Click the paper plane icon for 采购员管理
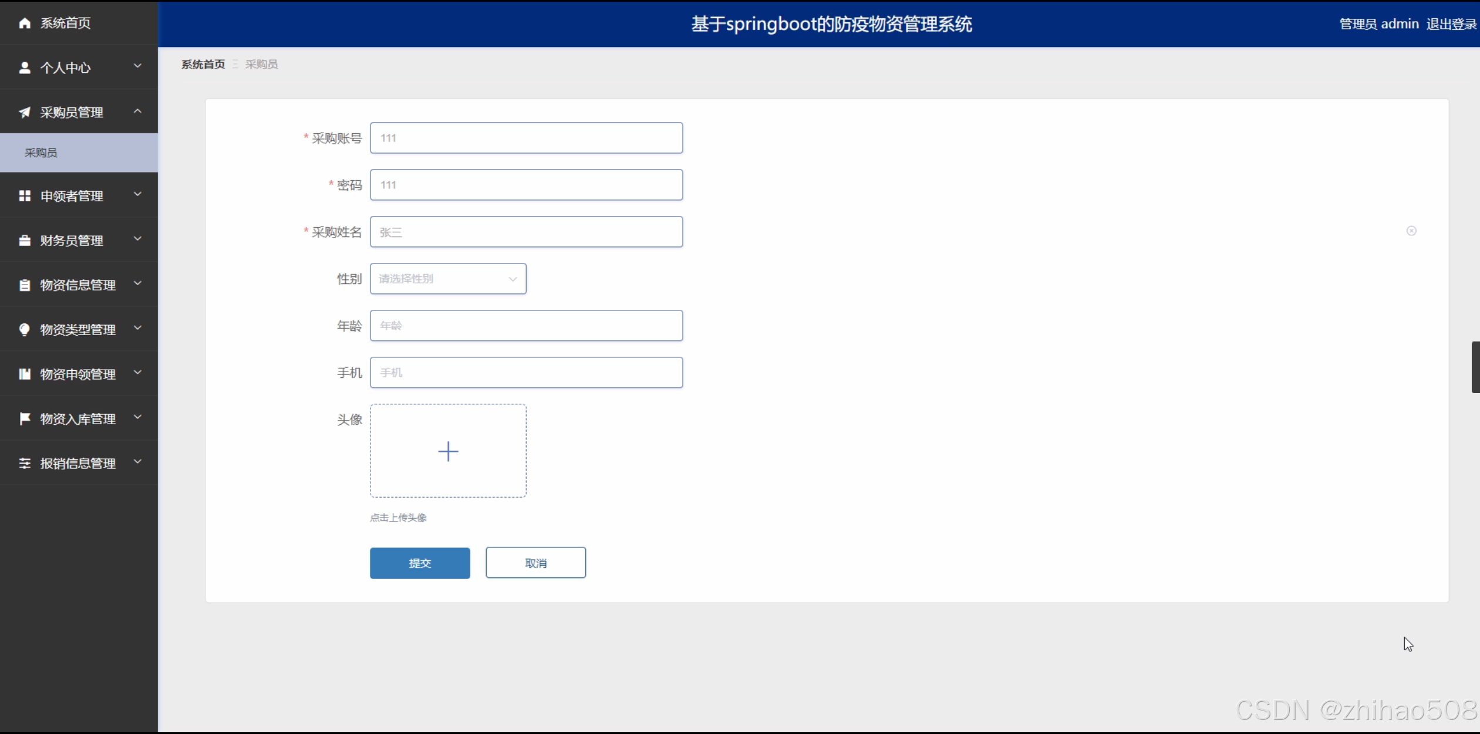 point(25,112)
